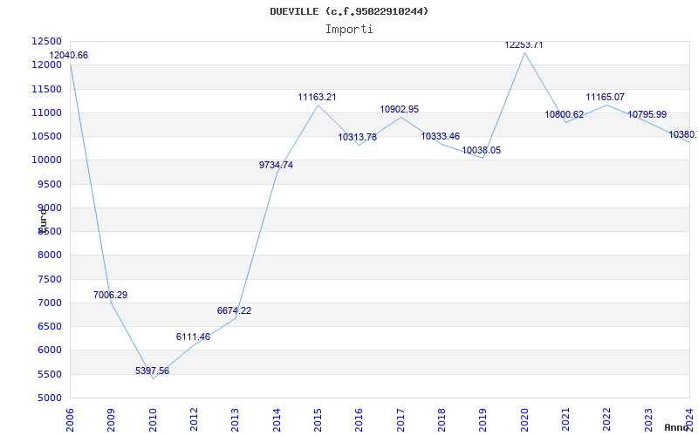Click the y-axis value 10500
698x436 pixels.
click(x=46, y=136)
